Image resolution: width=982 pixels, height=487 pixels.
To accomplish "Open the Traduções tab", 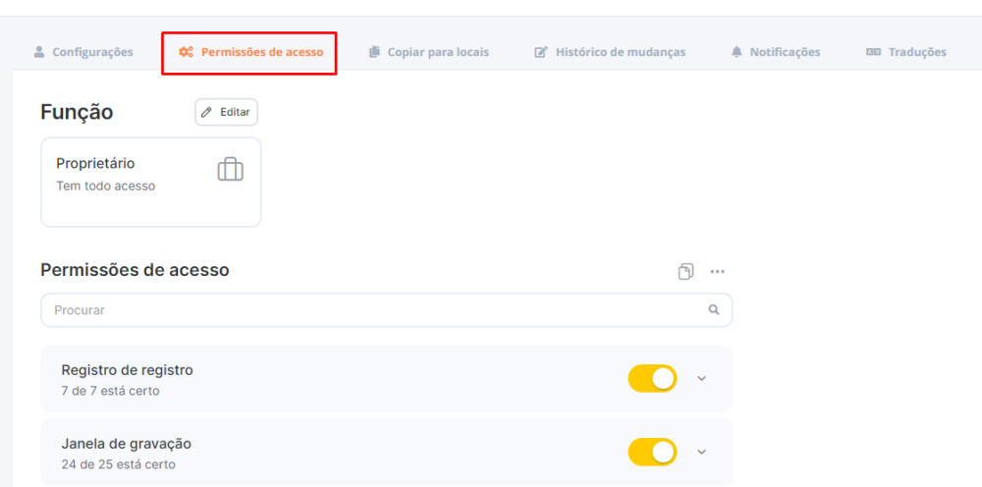I will (x=906, y=52).
